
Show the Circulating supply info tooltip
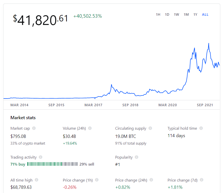pyautogui.click(x=150, y=128)
